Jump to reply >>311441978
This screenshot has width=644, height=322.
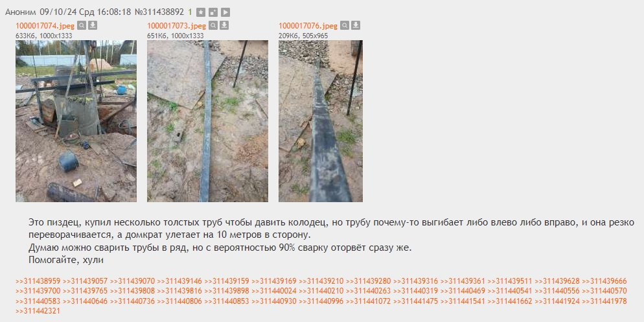(x=604, y=301)
